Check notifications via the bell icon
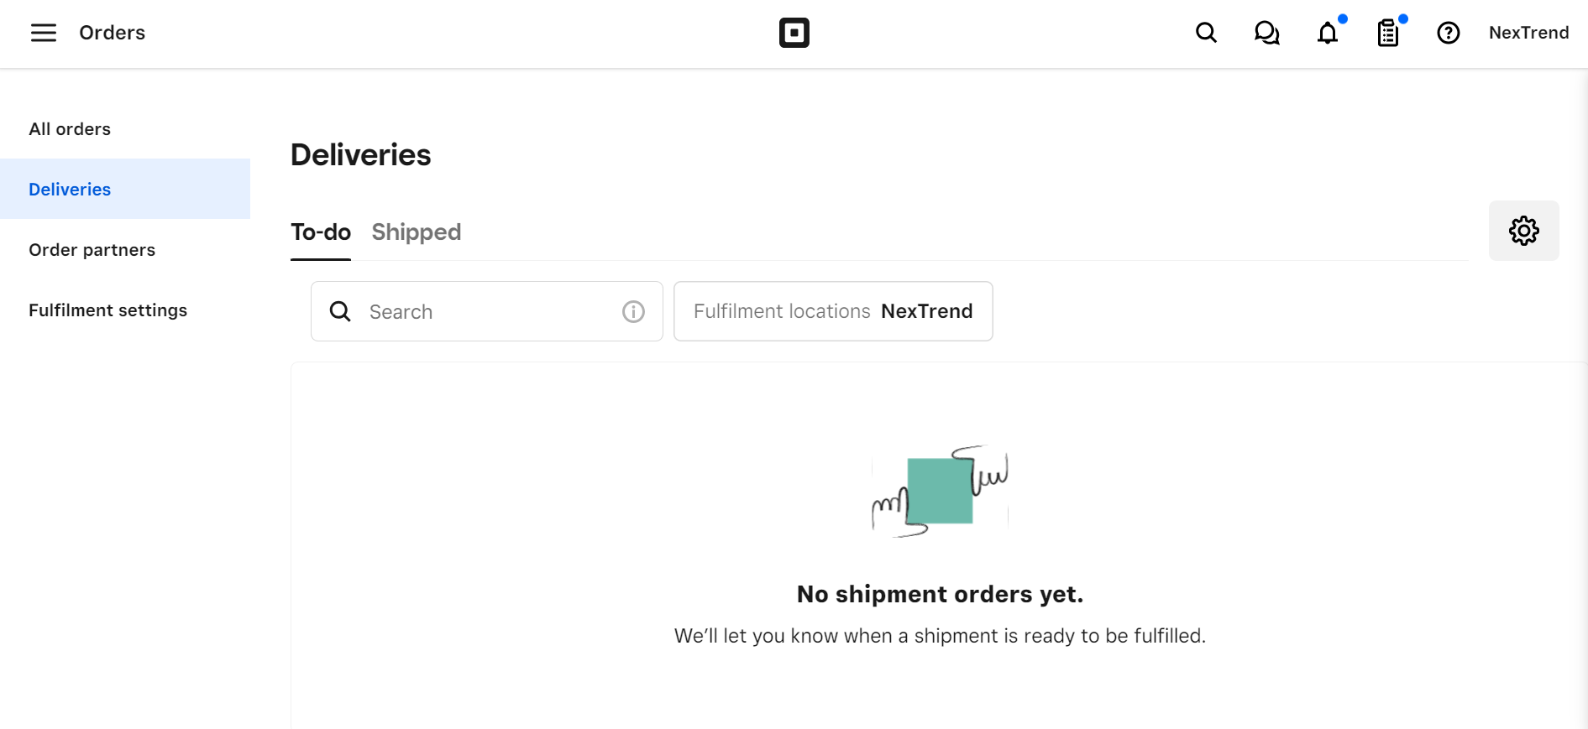Viewport: 1588px width, 729px height. pos(1328,34)
